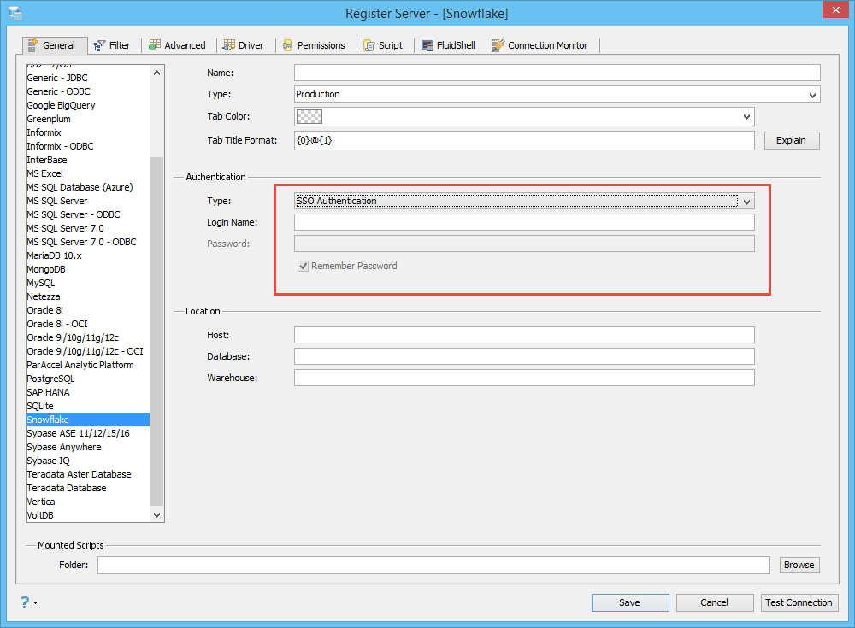Image resolution: width=855 pixels, height=628 pixels.
Task: Switch to the Connection Monitor tab
Action: [x=540, y=45]
